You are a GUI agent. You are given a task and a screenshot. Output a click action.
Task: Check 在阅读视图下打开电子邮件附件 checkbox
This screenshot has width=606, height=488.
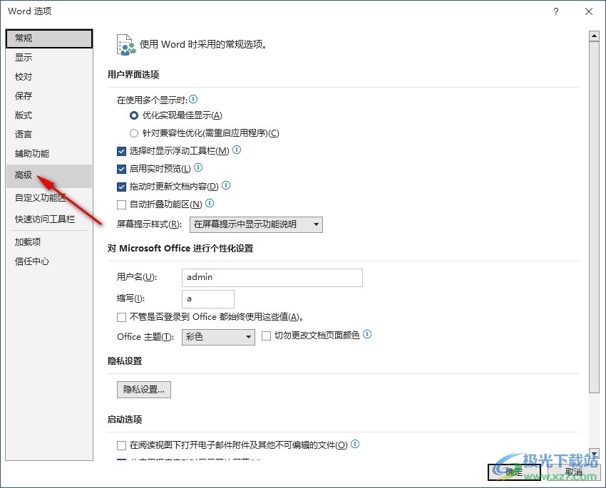click(121, 445)
